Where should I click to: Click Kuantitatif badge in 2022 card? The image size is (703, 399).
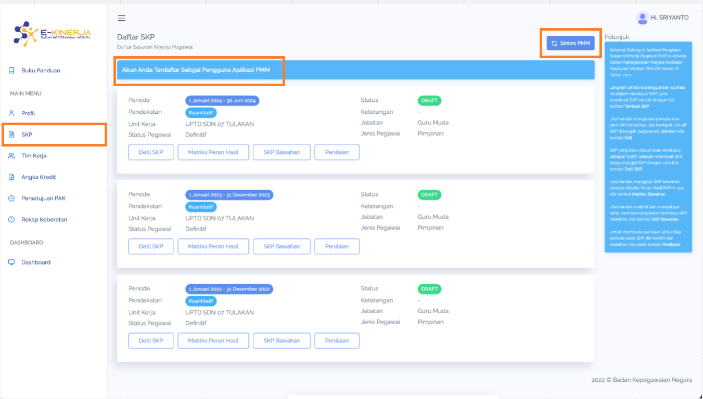[201, 301]
